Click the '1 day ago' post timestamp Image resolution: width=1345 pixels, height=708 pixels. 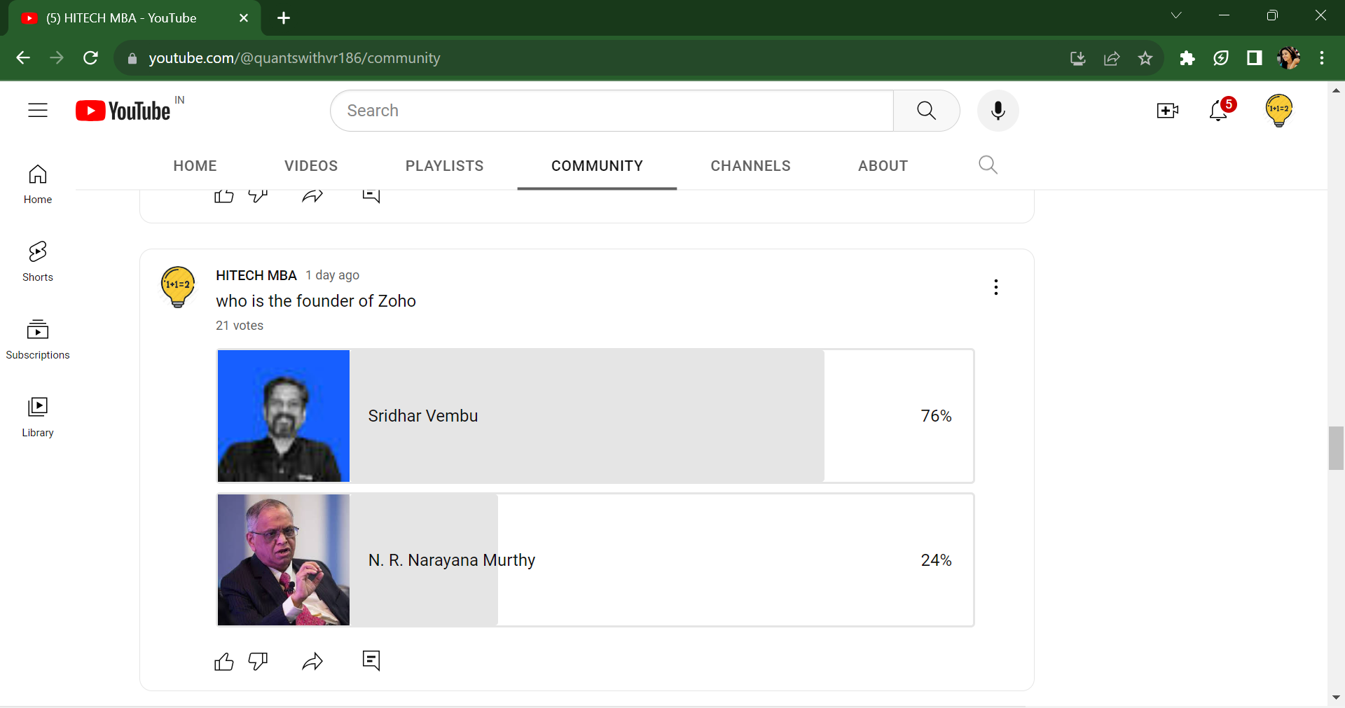[x=332, y=275]
